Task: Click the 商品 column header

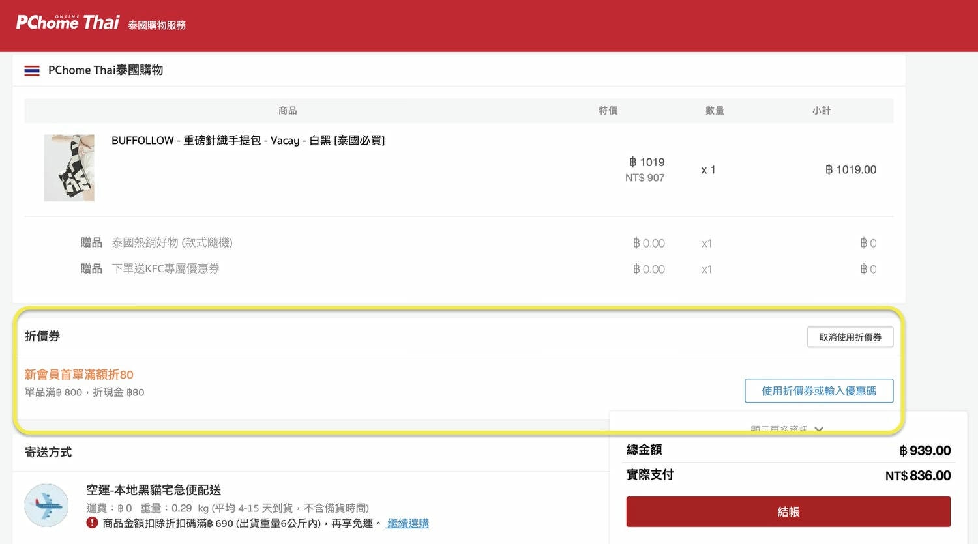Action: 288,110
